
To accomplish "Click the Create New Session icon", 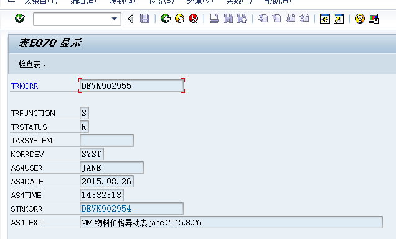I will pyautogui.click(x=325, y=19).
